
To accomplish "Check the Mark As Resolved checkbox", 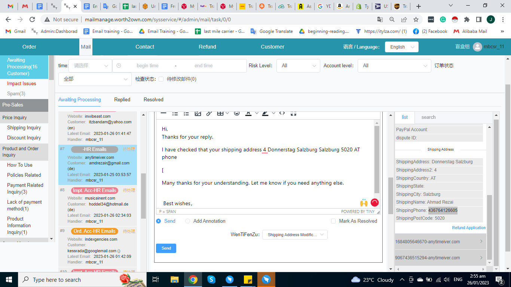I will 333,221.
